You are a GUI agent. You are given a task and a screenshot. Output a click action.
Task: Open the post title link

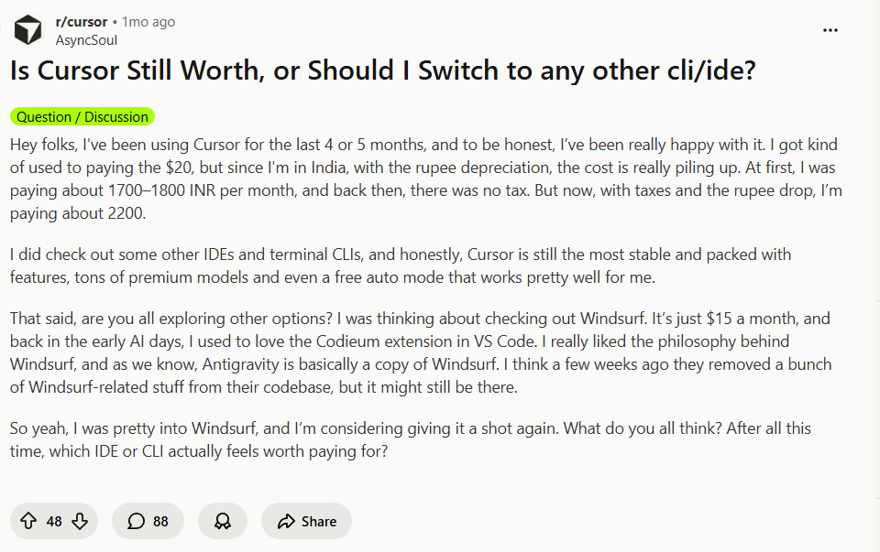pyautogui.click(x=383, y=70)
